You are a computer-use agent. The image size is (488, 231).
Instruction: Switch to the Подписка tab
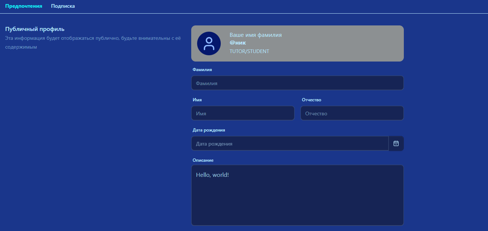[63, 6]
